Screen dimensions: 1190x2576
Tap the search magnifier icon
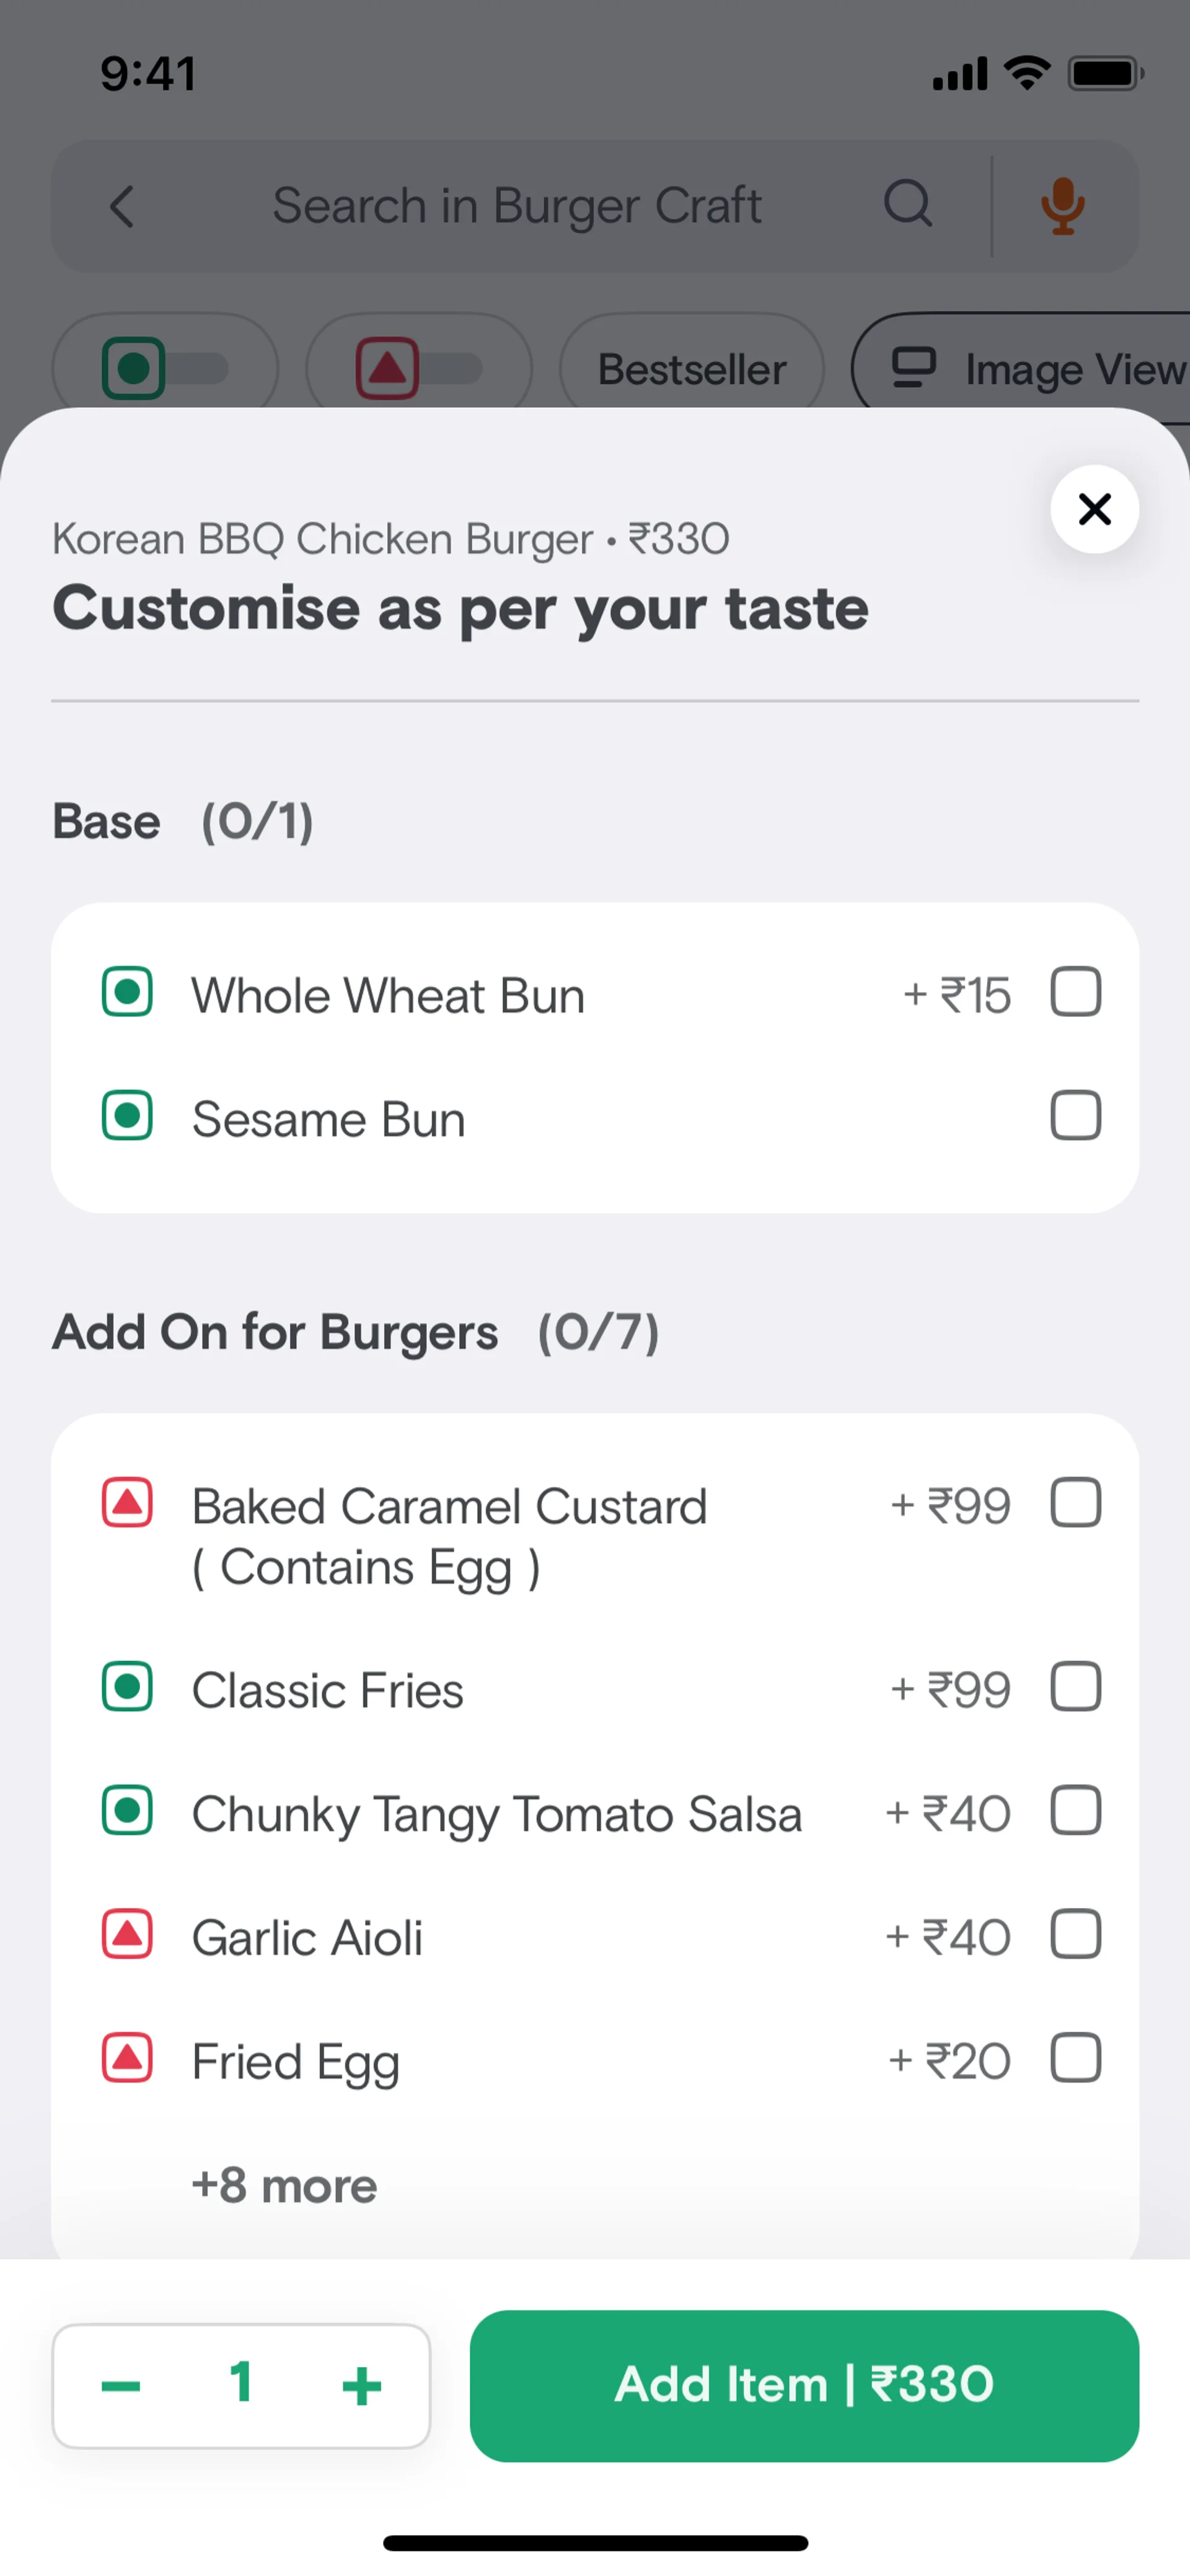[908, 205]
